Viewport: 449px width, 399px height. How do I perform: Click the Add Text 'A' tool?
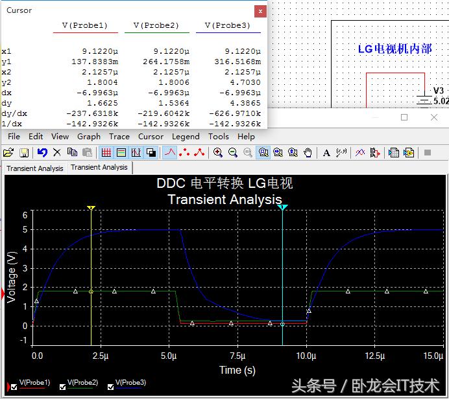[x=326, y=153]
